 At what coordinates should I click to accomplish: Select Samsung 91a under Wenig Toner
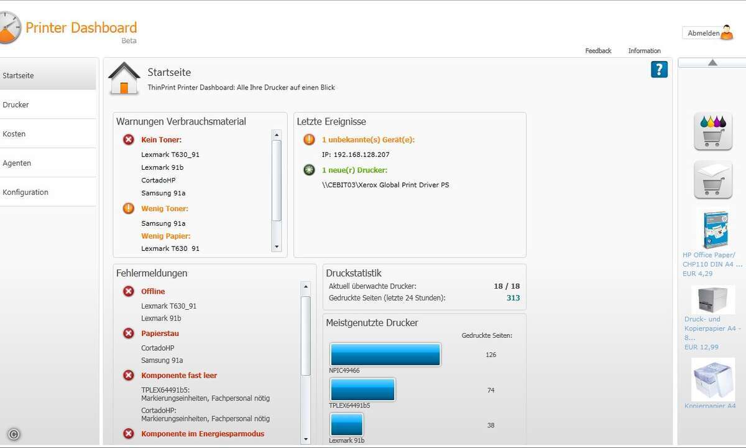coord(163,223)
